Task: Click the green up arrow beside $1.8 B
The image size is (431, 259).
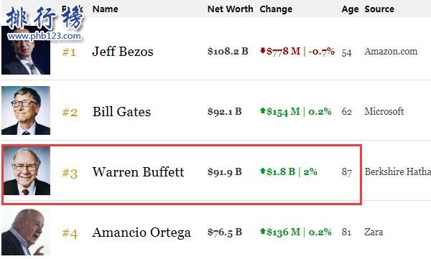Action: [x=262, y=171]
